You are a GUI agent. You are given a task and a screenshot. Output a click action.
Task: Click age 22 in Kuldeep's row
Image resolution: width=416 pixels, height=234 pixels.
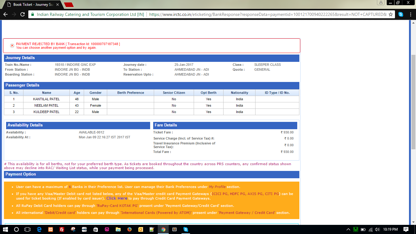point(77,112)
